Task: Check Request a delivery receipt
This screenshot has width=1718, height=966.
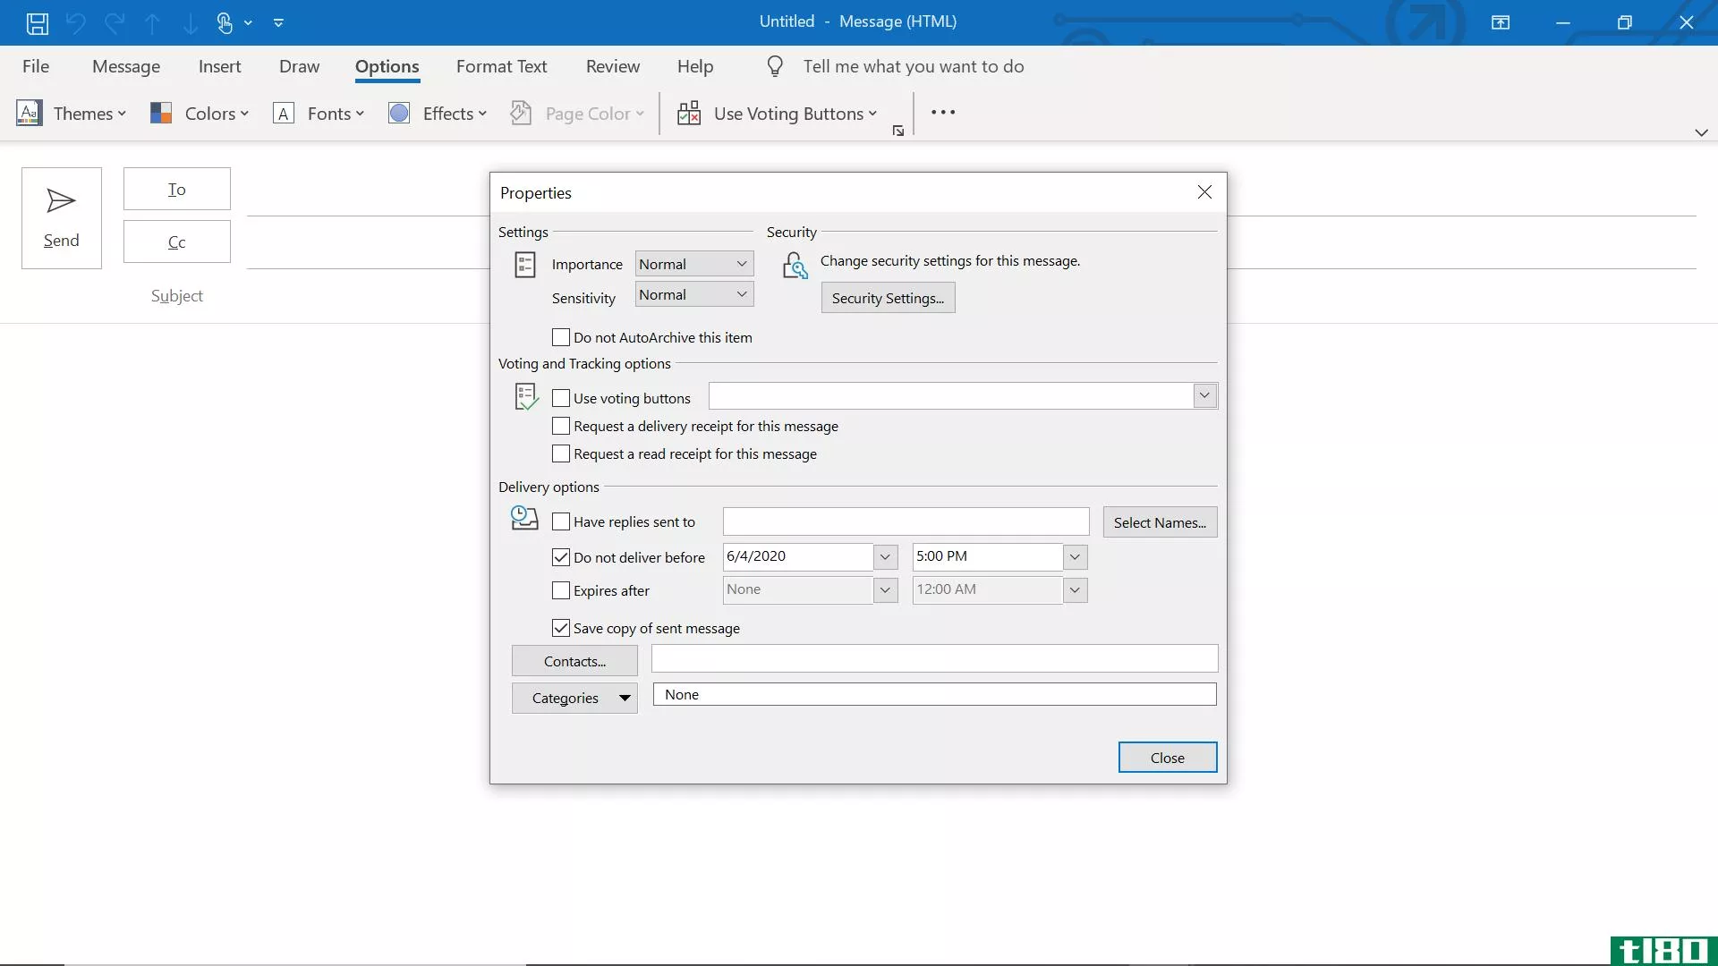Action: 561,426
